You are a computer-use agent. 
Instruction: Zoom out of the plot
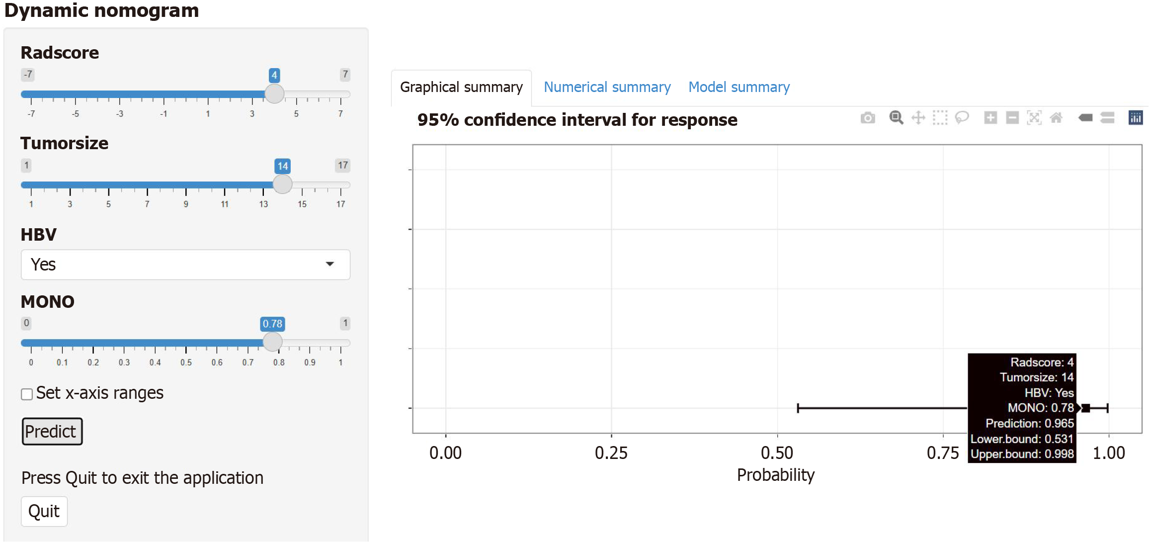[x=1012, y=118]
